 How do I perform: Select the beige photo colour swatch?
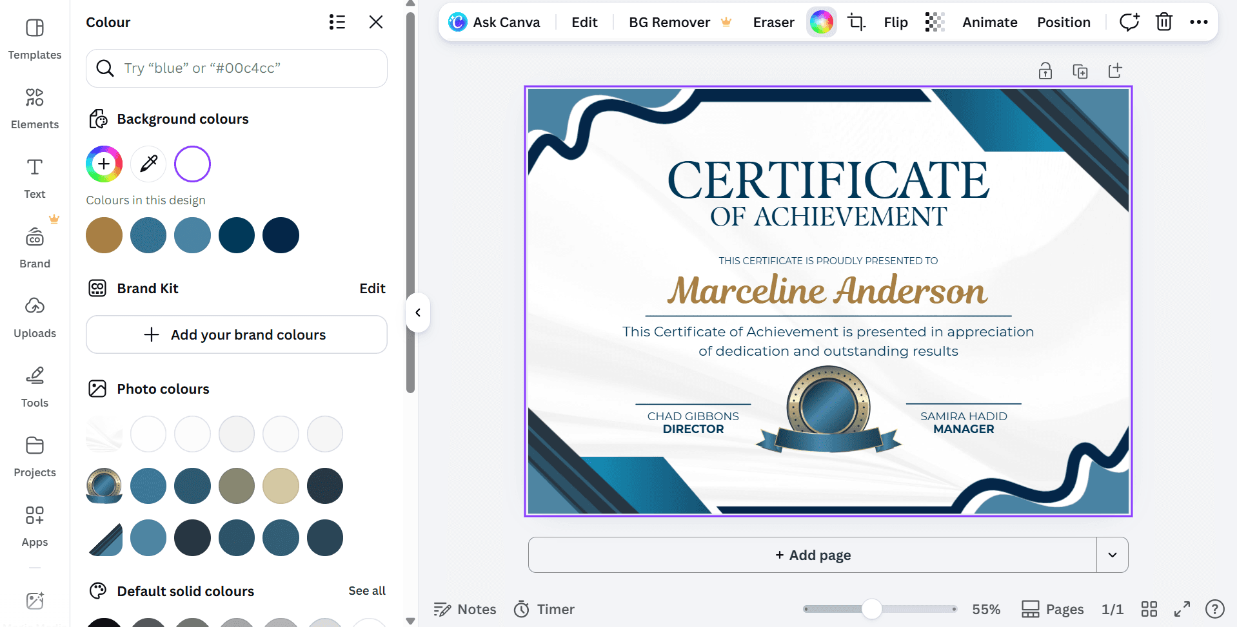(281, 486)
